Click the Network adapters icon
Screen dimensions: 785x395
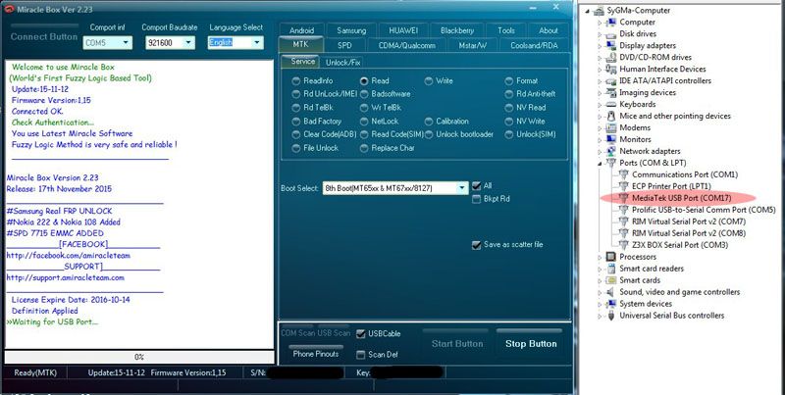point(610,151)
